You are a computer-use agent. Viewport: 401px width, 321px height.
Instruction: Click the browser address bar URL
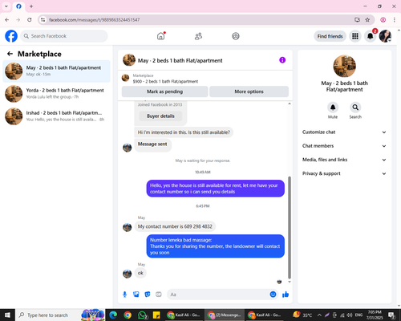[x=95, y=20]
